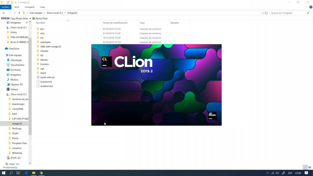
Task: Open SDHC (E:) drive in tree
Action: [16, 158]
